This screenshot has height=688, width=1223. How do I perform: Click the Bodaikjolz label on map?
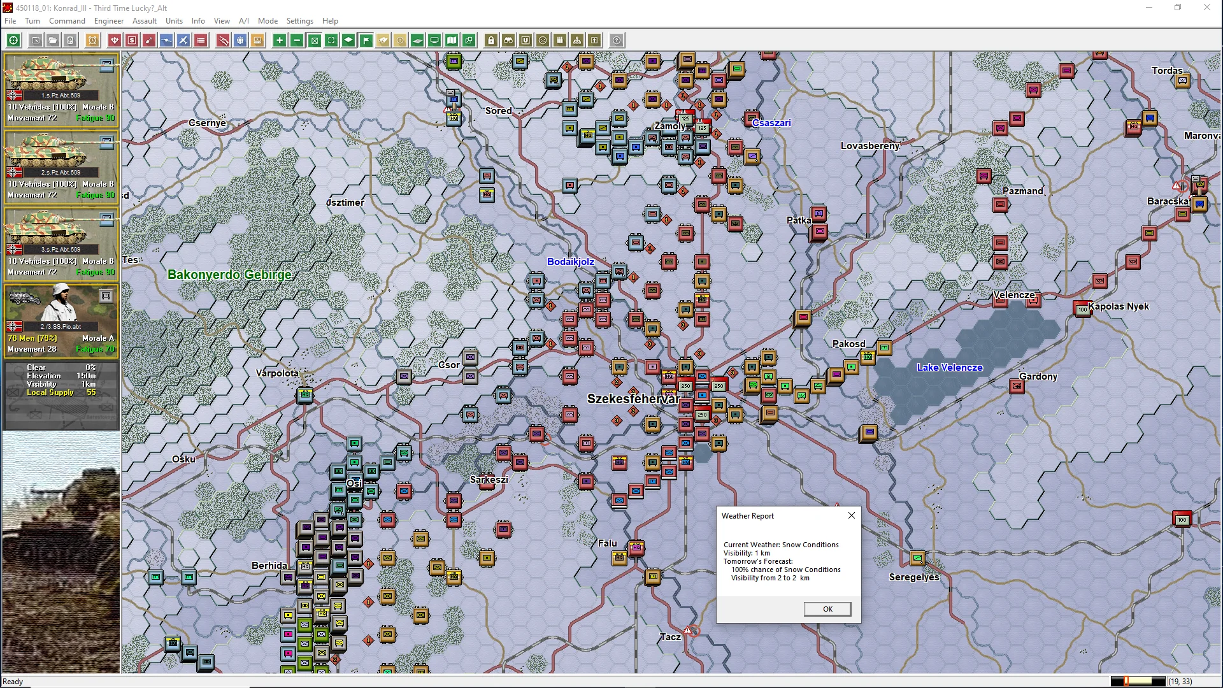tap(571, 262)
